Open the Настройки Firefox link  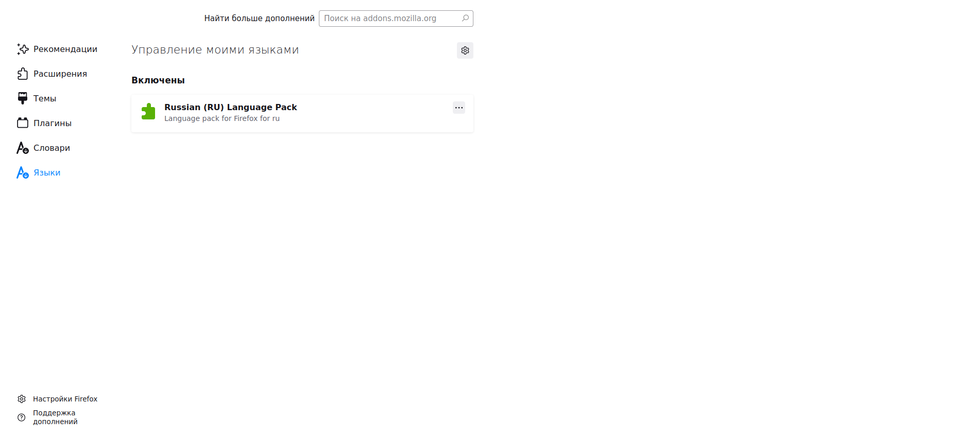pos(65,399)
